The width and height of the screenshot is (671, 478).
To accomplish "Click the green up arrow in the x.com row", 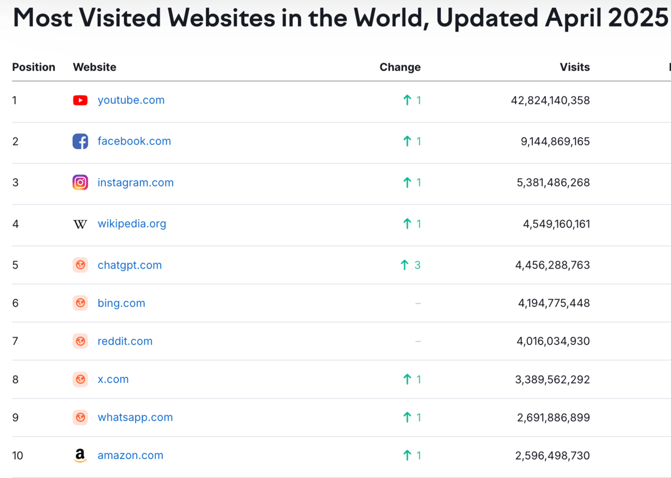I will (x=407, y=379).
